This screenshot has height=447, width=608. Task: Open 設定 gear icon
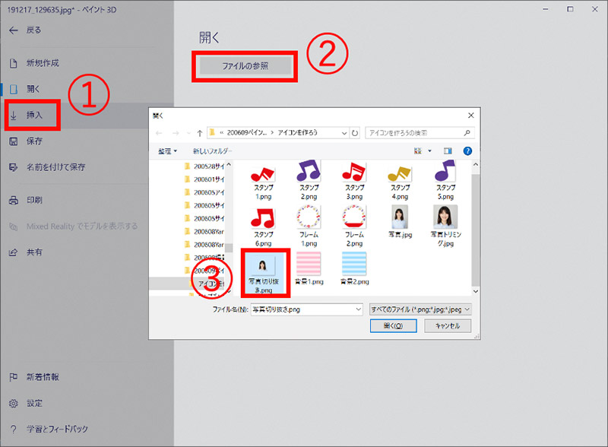[x=13, y=403]
